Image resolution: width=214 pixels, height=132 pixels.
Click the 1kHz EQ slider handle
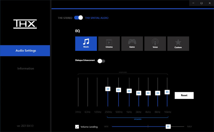(129, 91)
